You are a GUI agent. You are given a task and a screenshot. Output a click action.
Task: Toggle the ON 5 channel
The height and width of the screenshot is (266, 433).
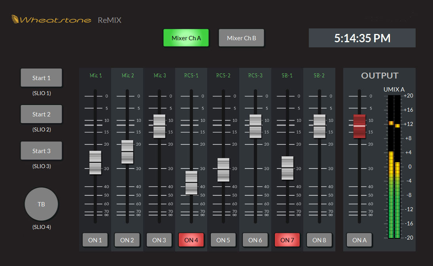pyautogui.click(x=223, y=240)
